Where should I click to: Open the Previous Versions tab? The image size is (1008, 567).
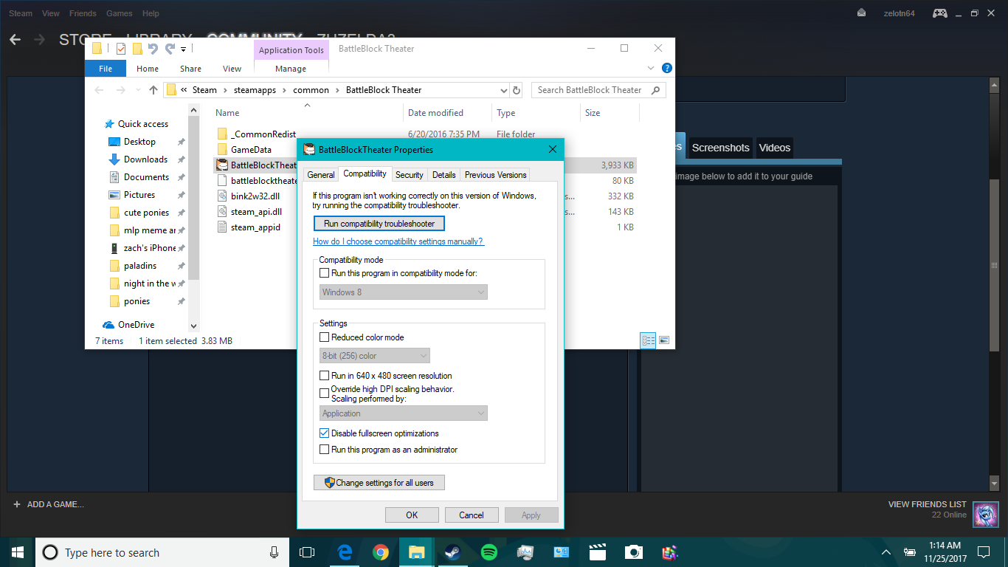pos(496,175)
